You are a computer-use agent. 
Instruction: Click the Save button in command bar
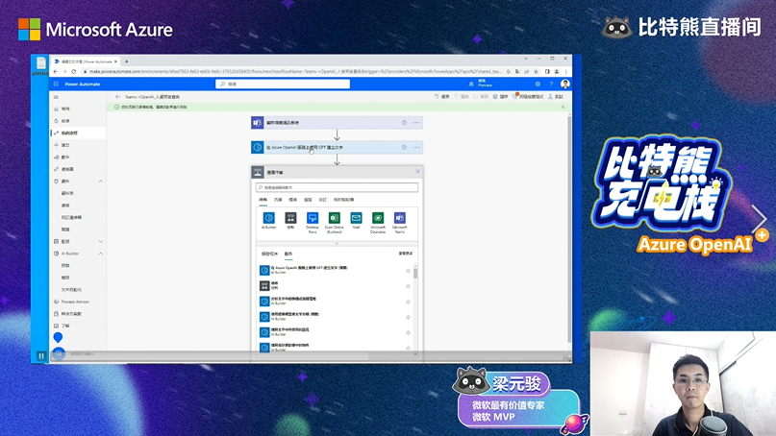point(501,97)
